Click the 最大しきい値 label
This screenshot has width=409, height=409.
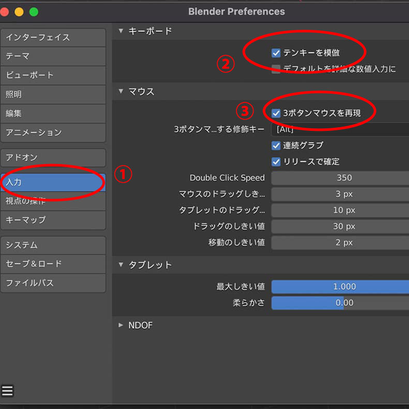(x=241, y=287)
